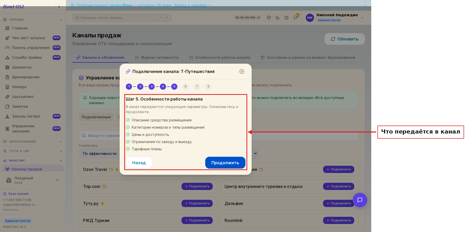Open Особенности работы канала tab
The height and width of the screenshot is (232, 470).
[x=220, y=57]
